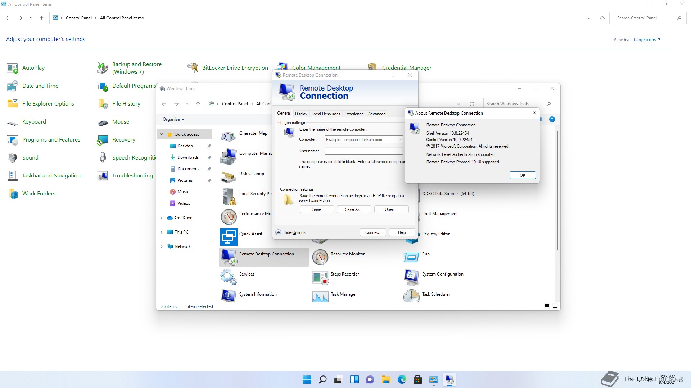Screen dimensions: 691x388
Task: Switch Windows Tools to details view
Action: click(547, 306)
